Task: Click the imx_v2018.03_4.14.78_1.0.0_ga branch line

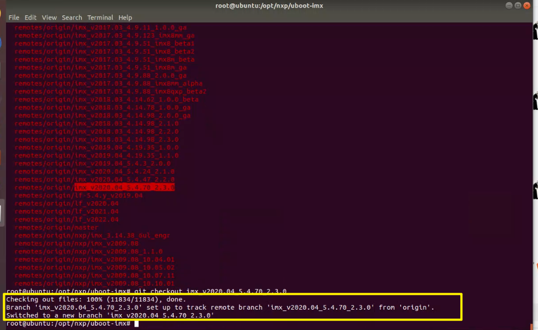Action: click(102, 107)
